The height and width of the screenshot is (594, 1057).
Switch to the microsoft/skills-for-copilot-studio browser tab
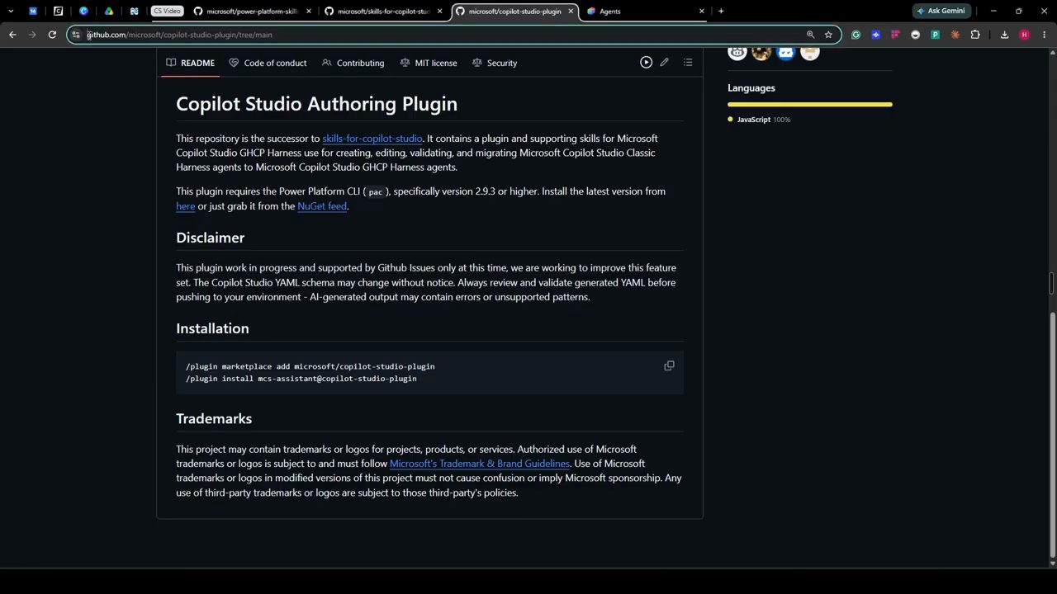point(383,12)
